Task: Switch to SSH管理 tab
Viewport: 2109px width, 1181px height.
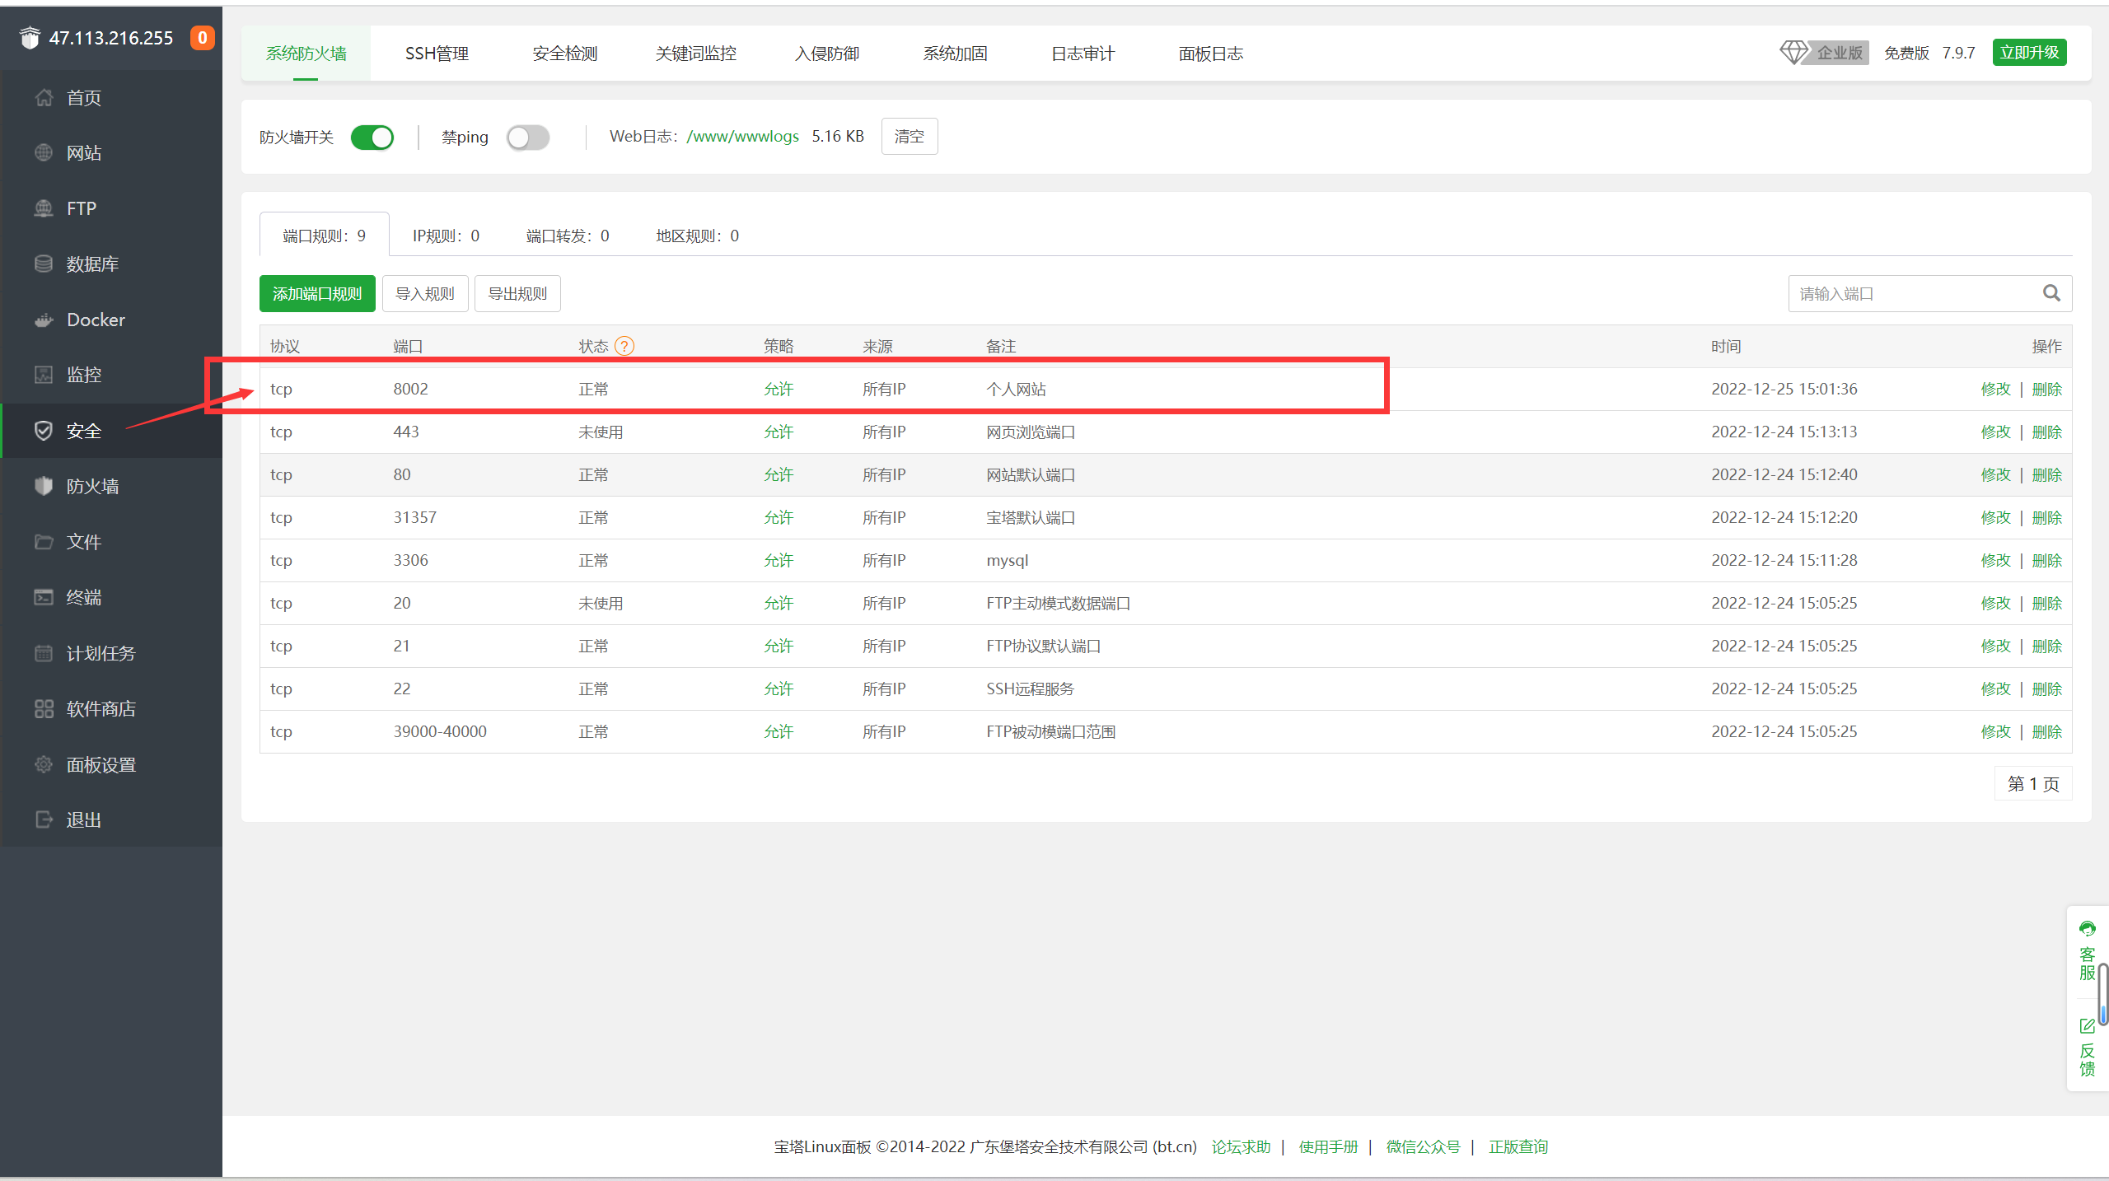Action: pos(437,54)
